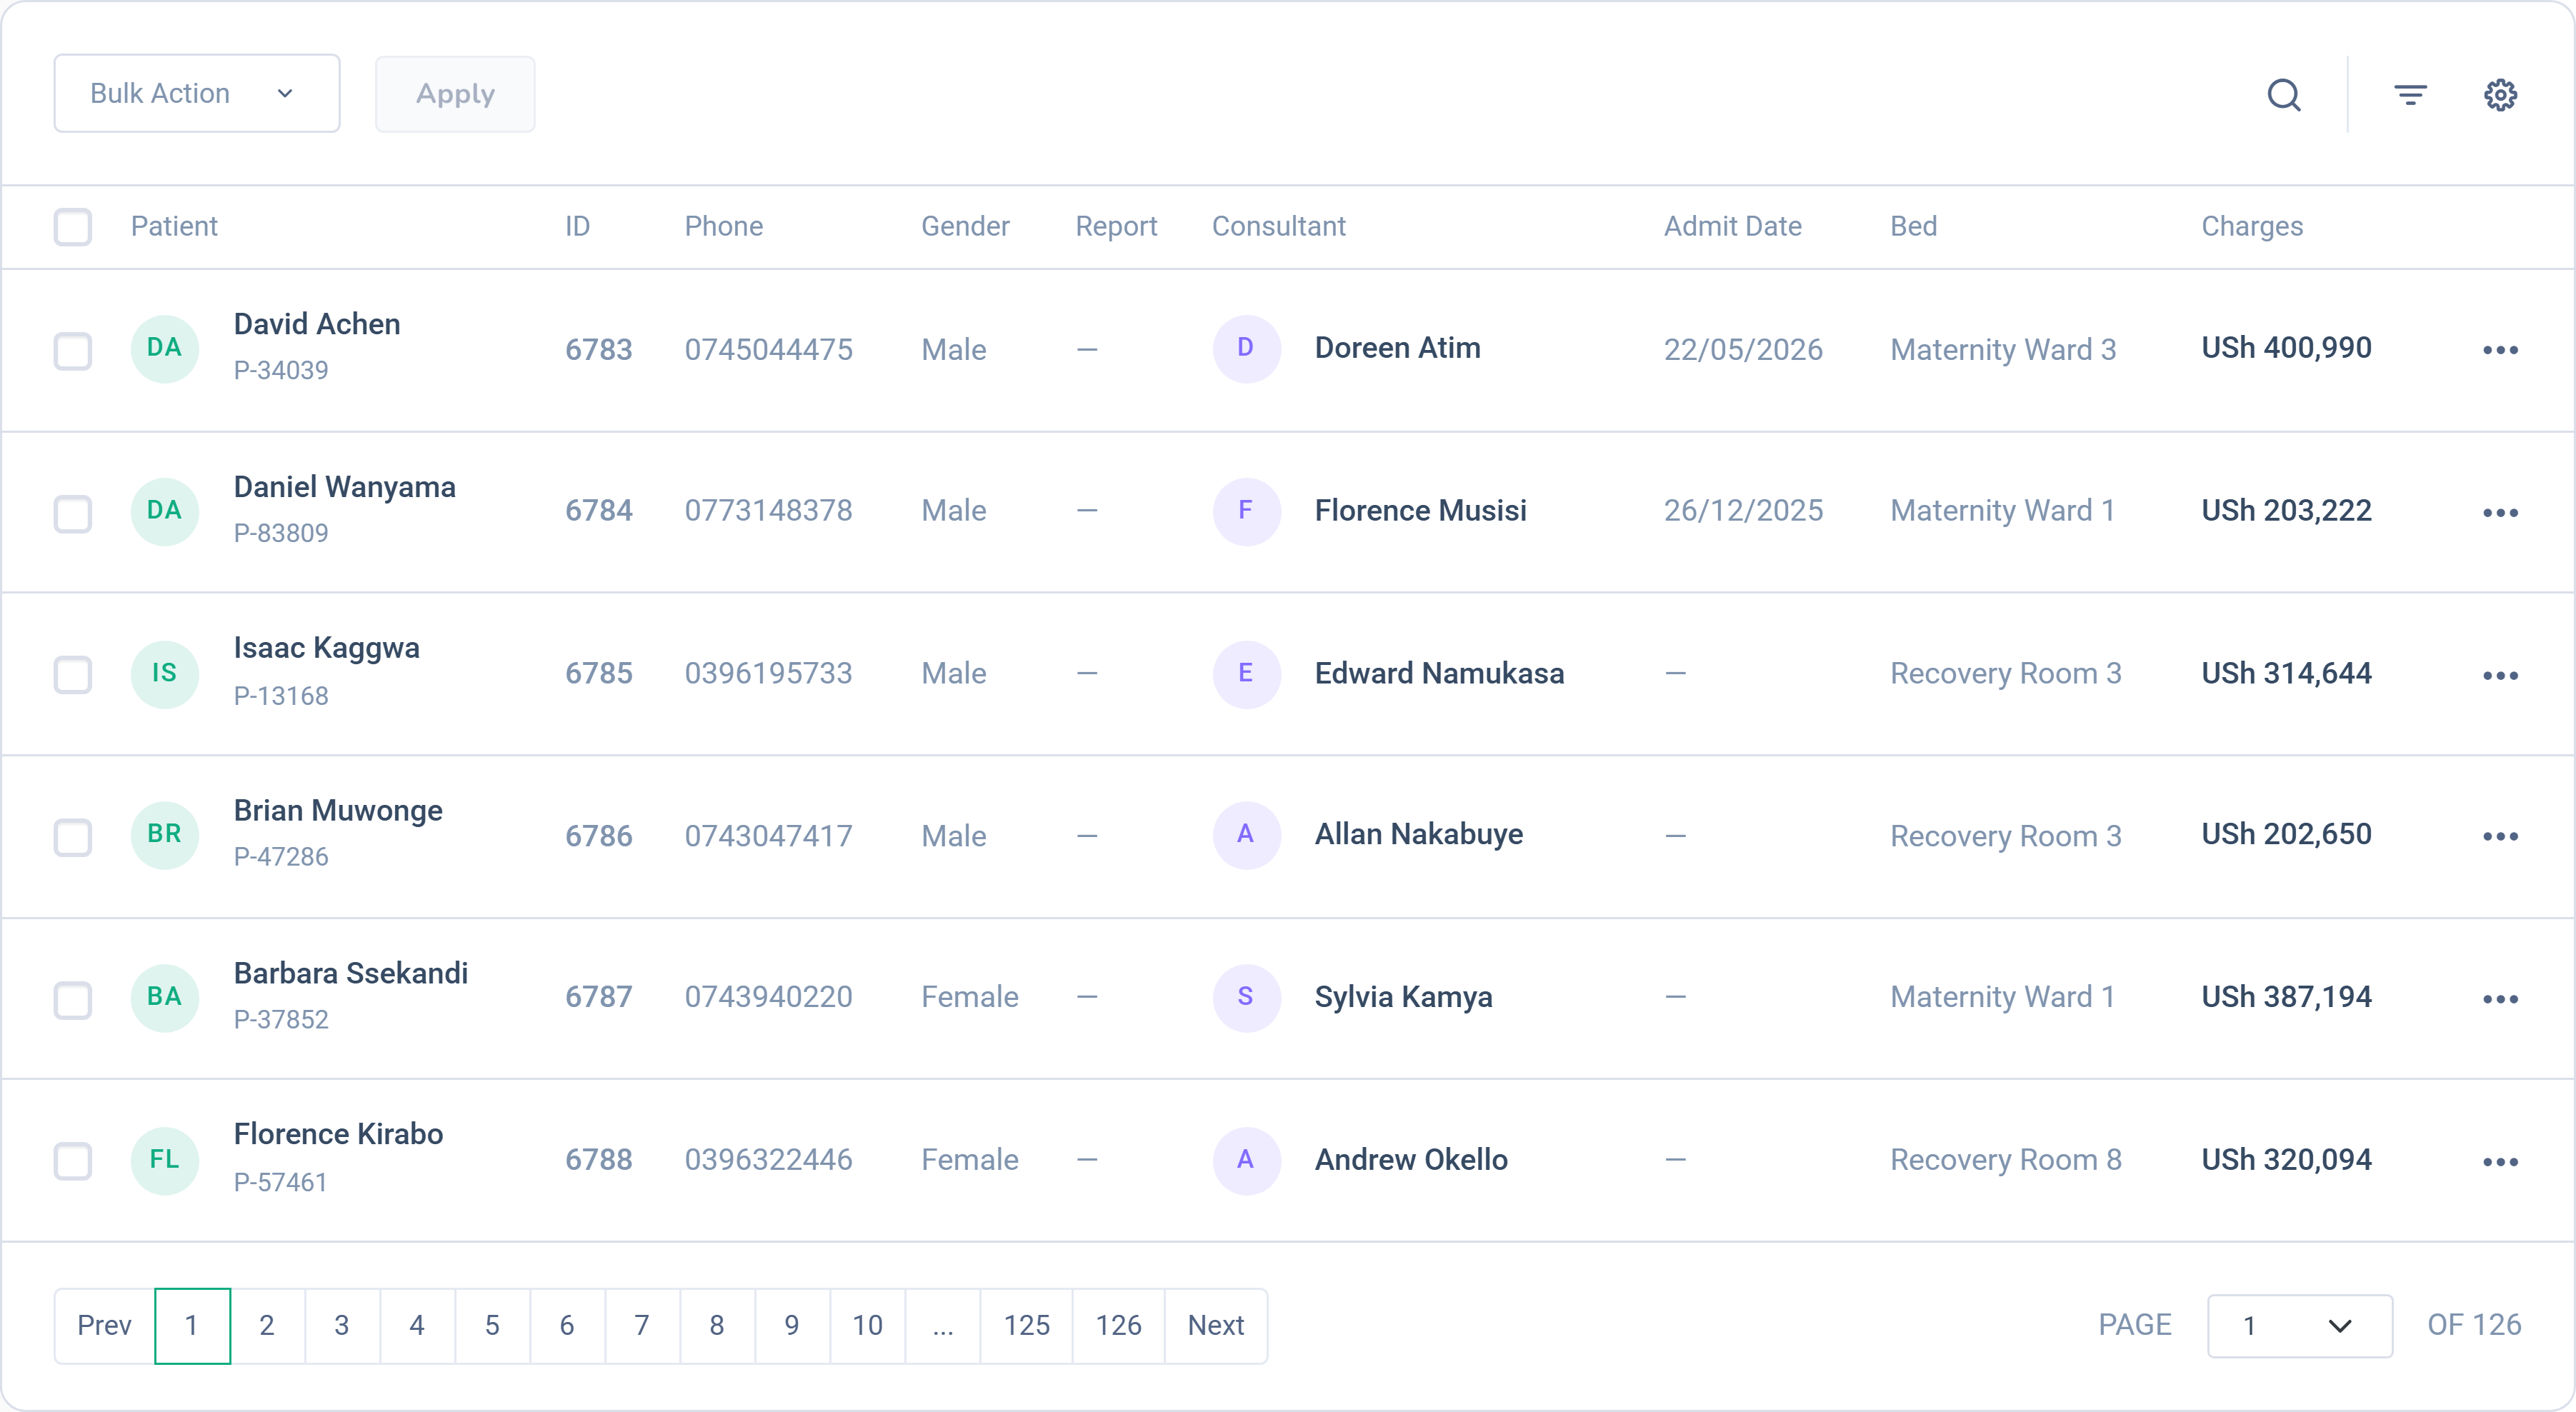
Task: Go to pagination page 2
Action: coord(267,1326)
